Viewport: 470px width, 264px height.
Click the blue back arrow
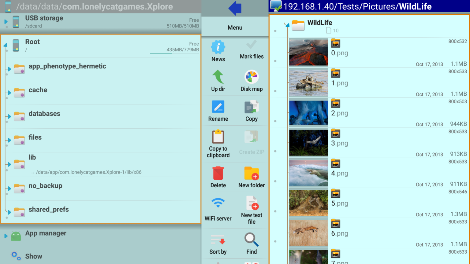[235, 8]
